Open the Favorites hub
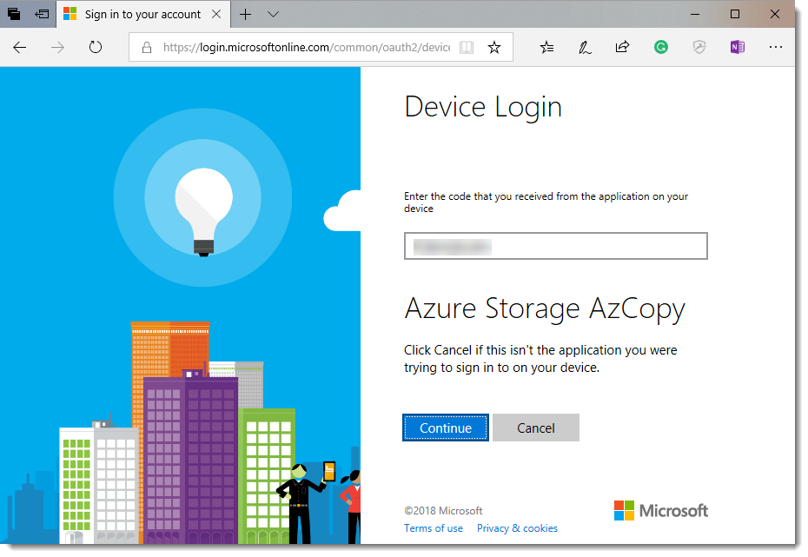The image size is (808, 557). tap(546, 48)
